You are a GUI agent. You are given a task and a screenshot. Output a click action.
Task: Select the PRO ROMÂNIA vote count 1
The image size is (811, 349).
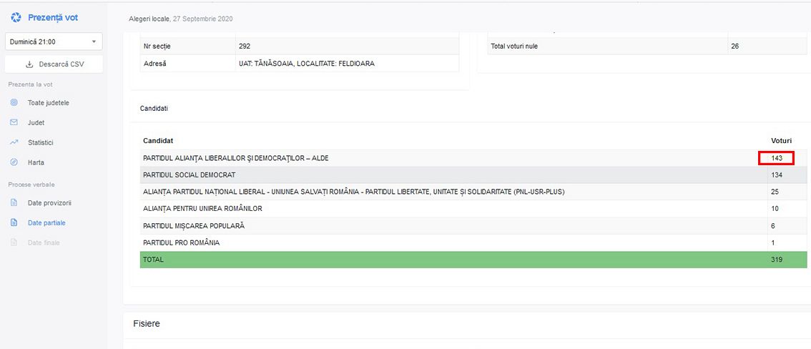772,243
